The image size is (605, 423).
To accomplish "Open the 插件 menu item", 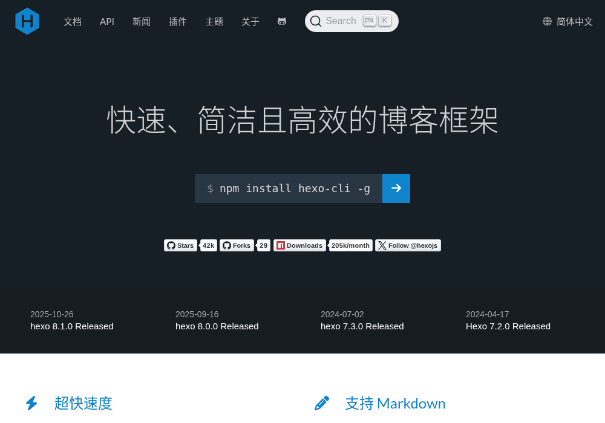I will point(177,22).
